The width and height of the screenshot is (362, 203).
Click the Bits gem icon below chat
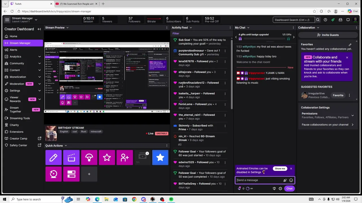[x=240, y=189]
